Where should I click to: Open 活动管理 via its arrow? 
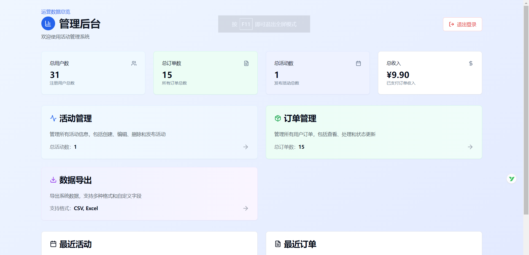coord(245,147)
